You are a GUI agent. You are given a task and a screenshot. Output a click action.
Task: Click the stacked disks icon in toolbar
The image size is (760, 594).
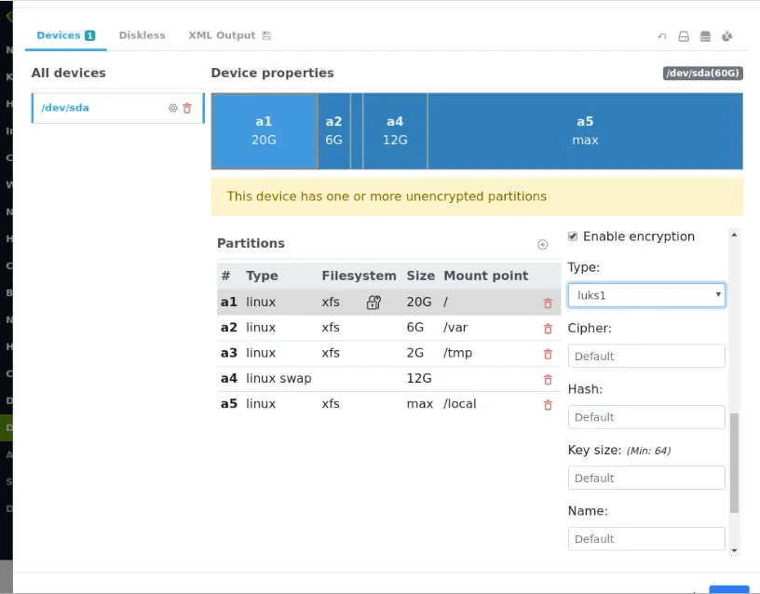point(705,36)
